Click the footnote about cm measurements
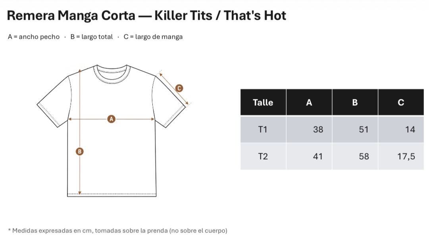This screenshot has width=429, height=246. pos(117,231)
